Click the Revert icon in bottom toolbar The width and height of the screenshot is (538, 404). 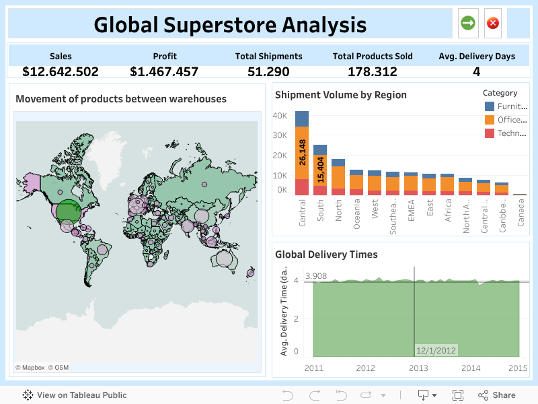(x=341, y=395)
